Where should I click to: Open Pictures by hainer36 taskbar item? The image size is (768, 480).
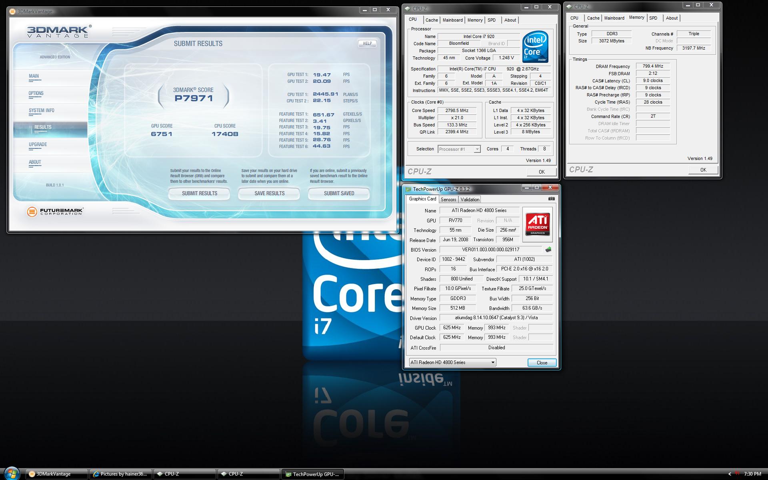(x=121, y=474)
